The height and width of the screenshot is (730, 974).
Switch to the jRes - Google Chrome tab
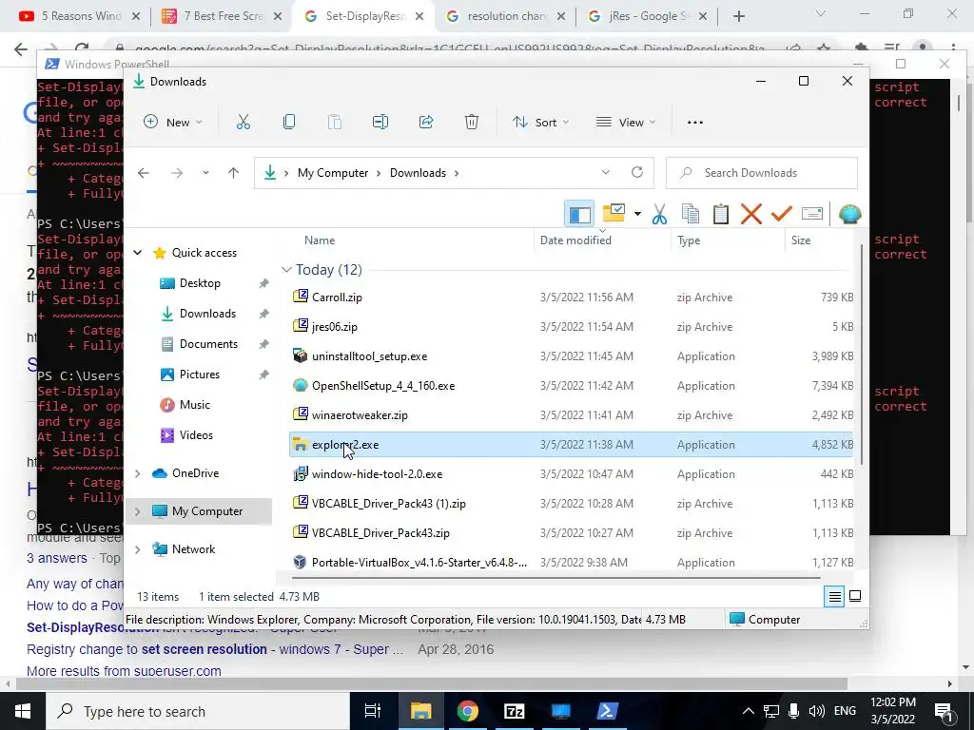649,16
